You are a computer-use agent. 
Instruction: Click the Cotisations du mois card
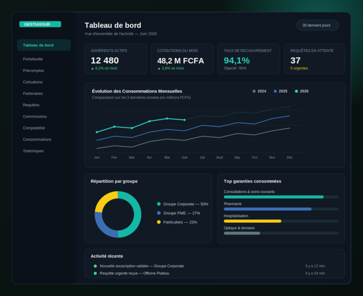pos(182,59)
